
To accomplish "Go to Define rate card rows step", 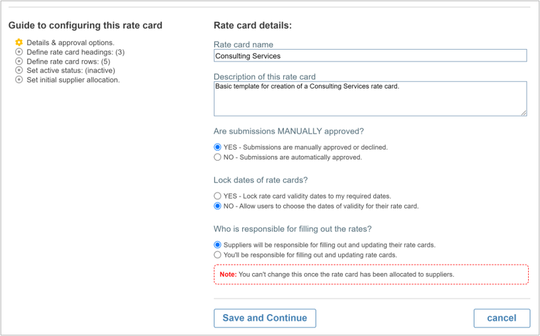I will click(x=68, y=62).
